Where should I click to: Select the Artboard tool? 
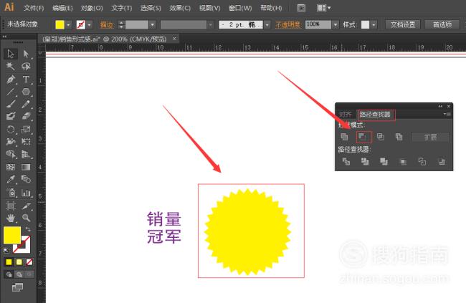(x=11, y=206)
